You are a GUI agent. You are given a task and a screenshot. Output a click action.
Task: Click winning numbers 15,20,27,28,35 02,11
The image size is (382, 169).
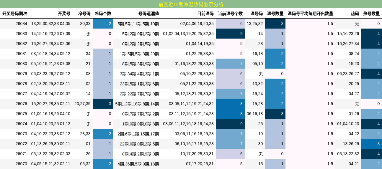[51, 104]
